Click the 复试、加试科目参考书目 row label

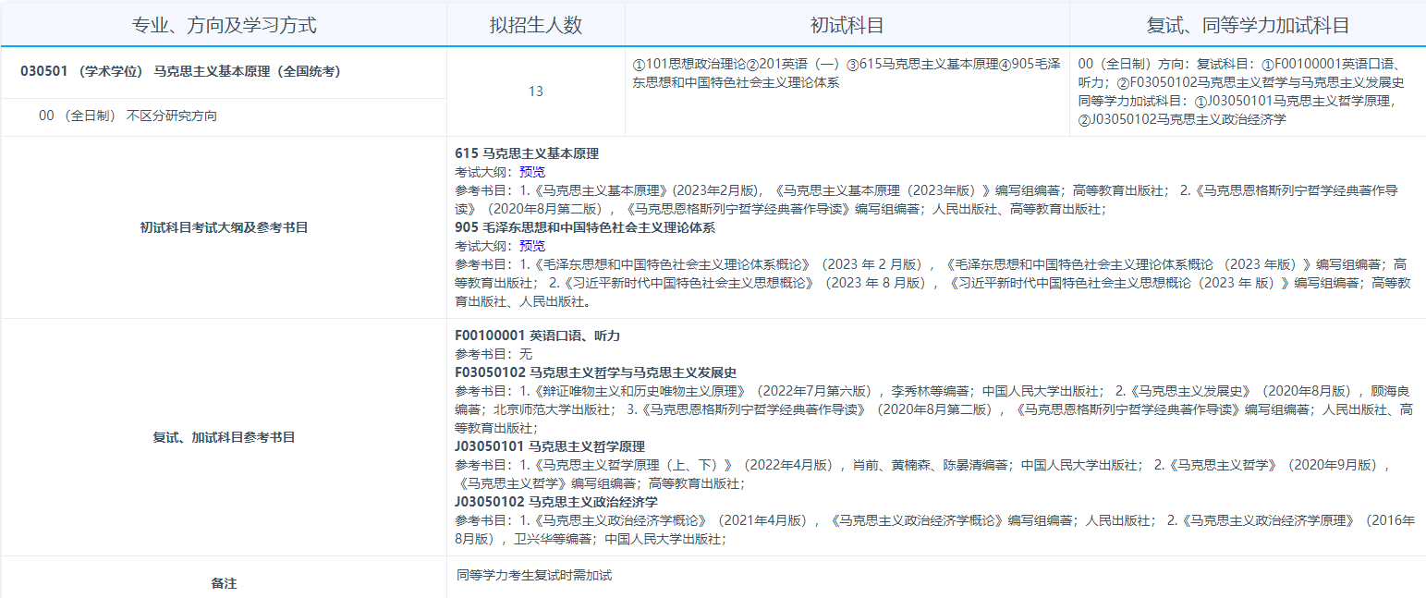tap(224, 437)
